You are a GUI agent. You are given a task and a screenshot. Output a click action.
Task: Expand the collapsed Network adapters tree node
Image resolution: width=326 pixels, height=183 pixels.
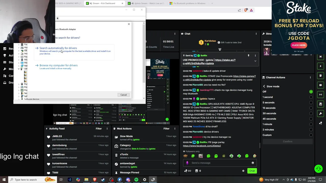(19, 66)
